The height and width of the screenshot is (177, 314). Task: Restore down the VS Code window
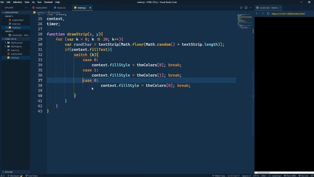(309, 2)
